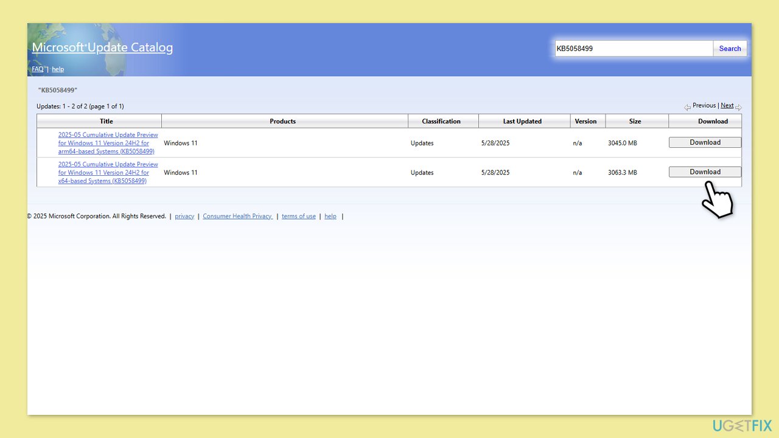This screenshot has height=438, width=779.
Task: Open the x64-based Systems update details link
Action: (x=108, y=172)
